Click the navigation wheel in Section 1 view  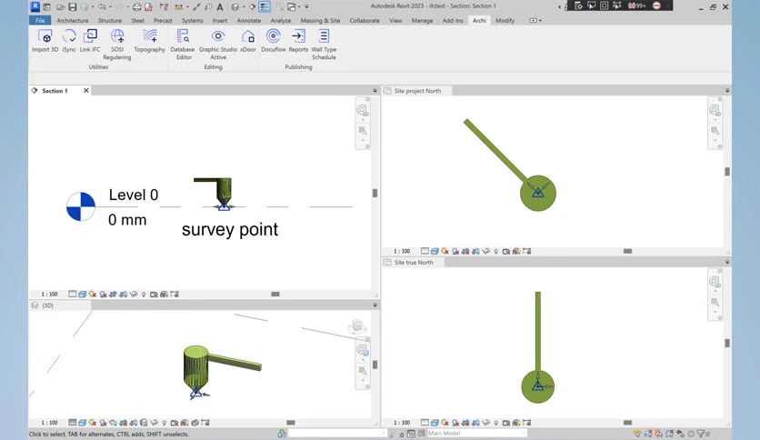[x=362, y=111]
